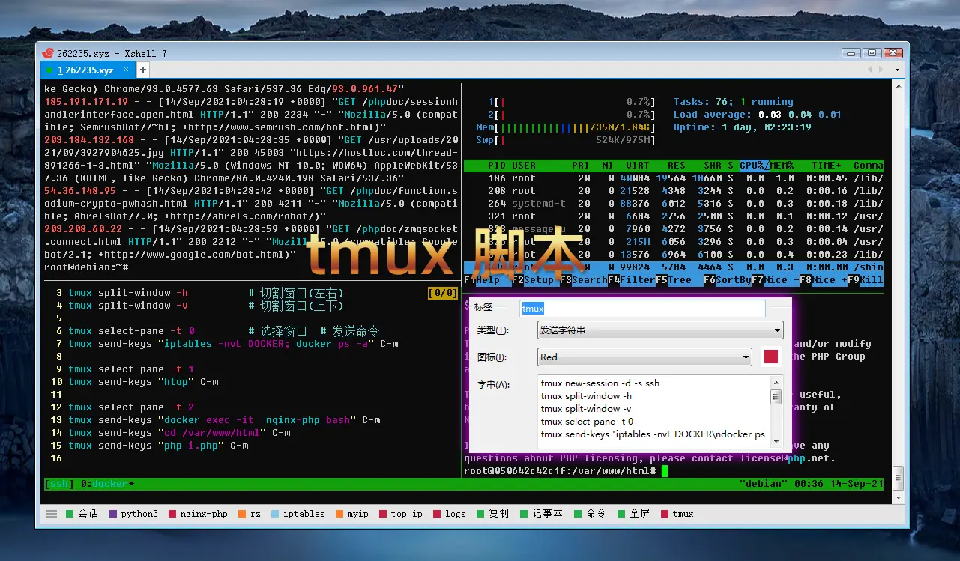
Task: Run the rz quick command
Action: click(250, 514)
